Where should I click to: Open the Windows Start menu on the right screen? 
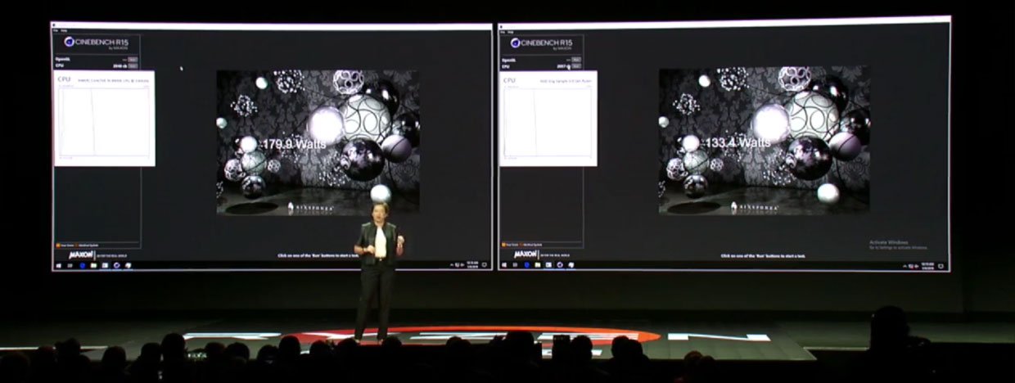(504, 265)
